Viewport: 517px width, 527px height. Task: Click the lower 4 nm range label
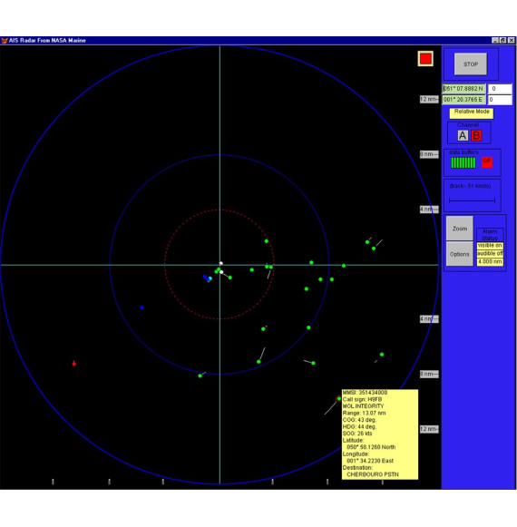point(429,319)
